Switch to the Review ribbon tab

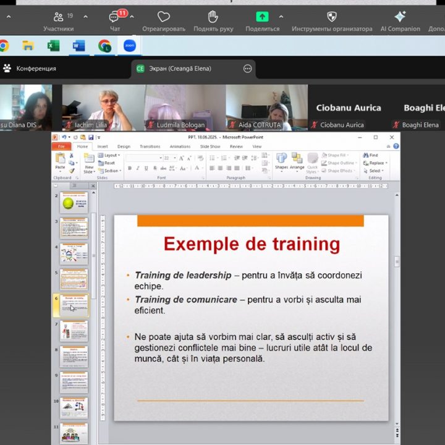pyautogui.click(x=236, y=146)
